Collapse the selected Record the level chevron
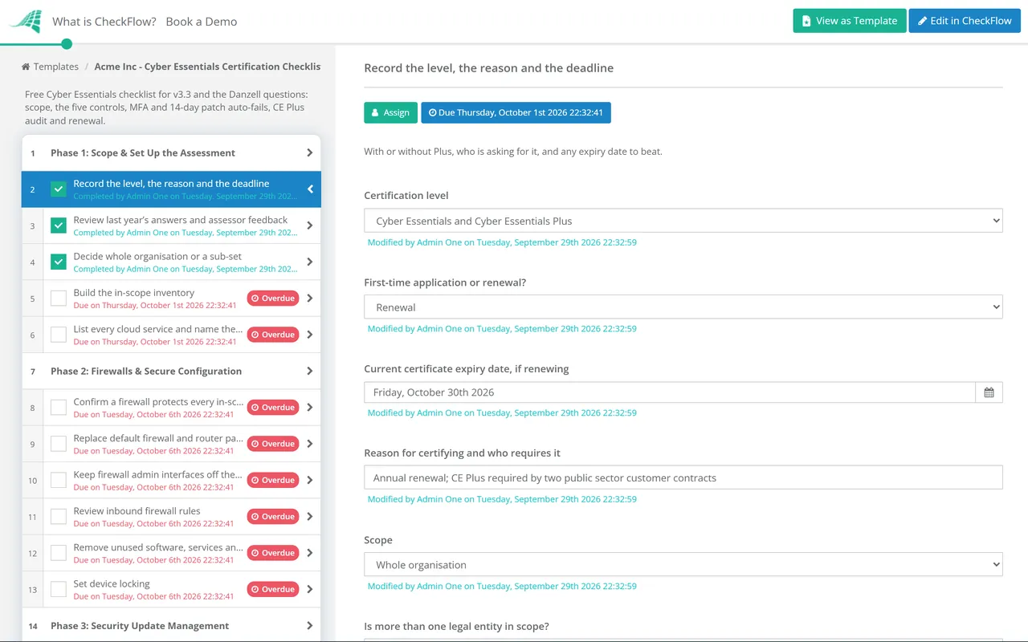The height and width of the screenshot is (642, 1028). coord(310,189)
